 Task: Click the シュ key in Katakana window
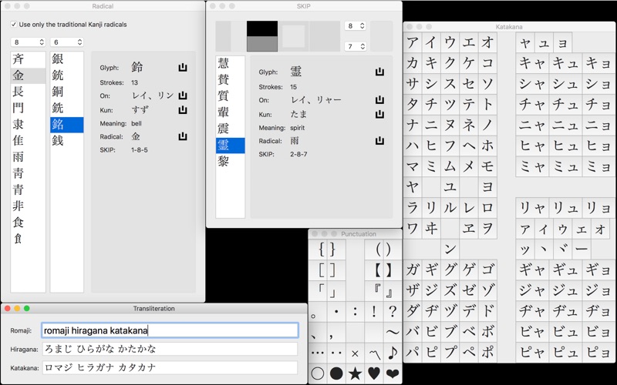pyautogui.click(x=566, y=84)
